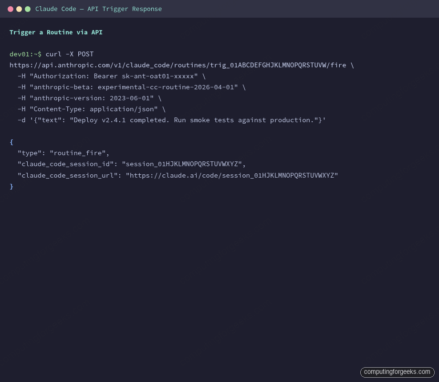439x382 pixels.
Task: Click the yellow minimize traffic light
Action: pos(18,9)
